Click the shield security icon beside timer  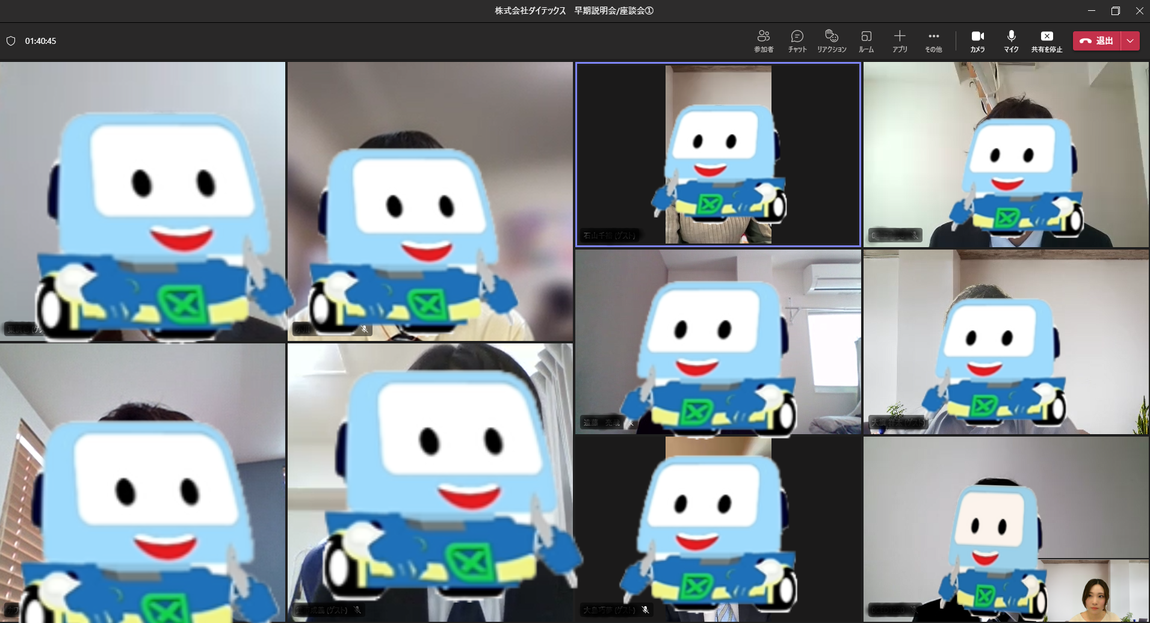(11, 41)
